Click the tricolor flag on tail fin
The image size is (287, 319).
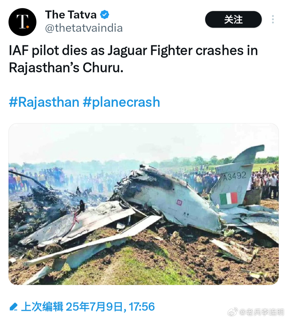click(x=229, y=198)
